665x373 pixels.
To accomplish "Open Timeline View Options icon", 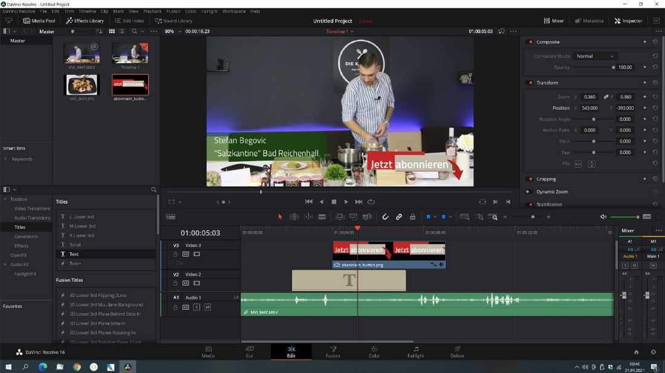I will click(171, 217).
